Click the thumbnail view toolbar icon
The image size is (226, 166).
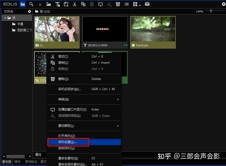point(135,4)
